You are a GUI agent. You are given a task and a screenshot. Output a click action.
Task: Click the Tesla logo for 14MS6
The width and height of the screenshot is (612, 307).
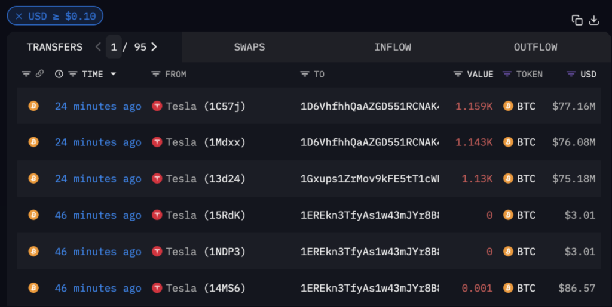tap(157, 289)
